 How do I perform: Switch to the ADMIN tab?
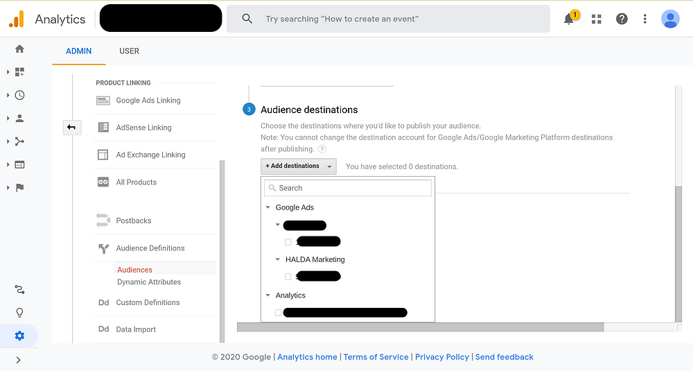(79, 51)
